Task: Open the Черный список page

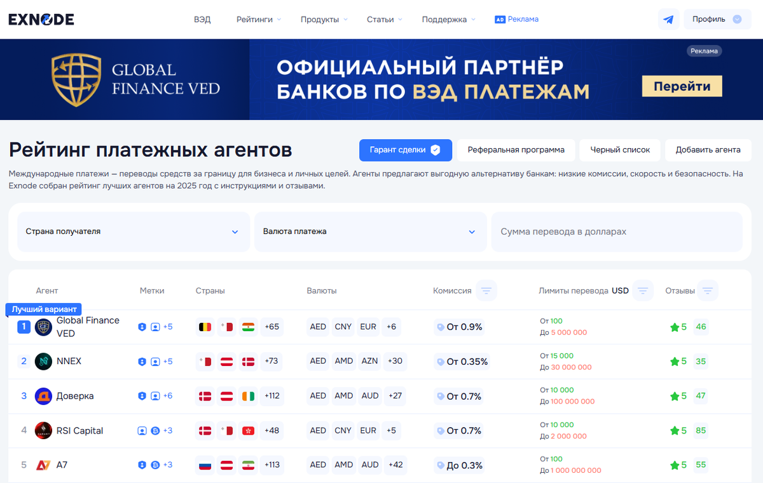Action: pyautogui.click(x=620, y=150)
